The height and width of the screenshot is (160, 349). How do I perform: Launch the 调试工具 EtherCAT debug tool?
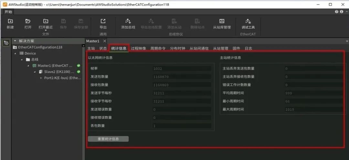point(248,24)
